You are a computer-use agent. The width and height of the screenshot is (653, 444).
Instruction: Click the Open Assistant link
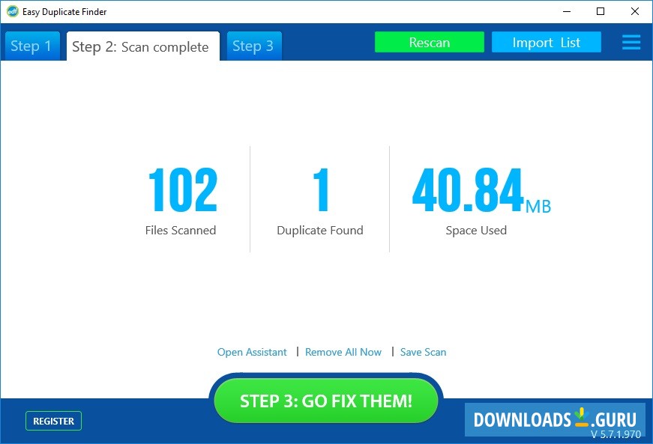[252, 352]
